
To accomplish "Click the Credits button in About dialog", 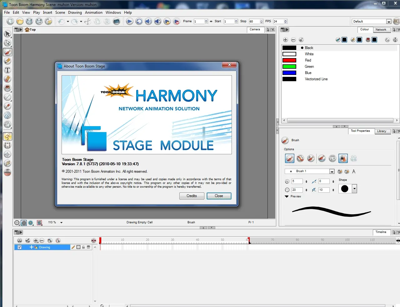I will pos(192,196).
